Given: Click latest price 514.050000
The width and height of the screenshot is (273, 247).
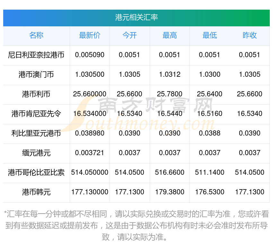Looking at the screenshot, I should click(90, 172).
